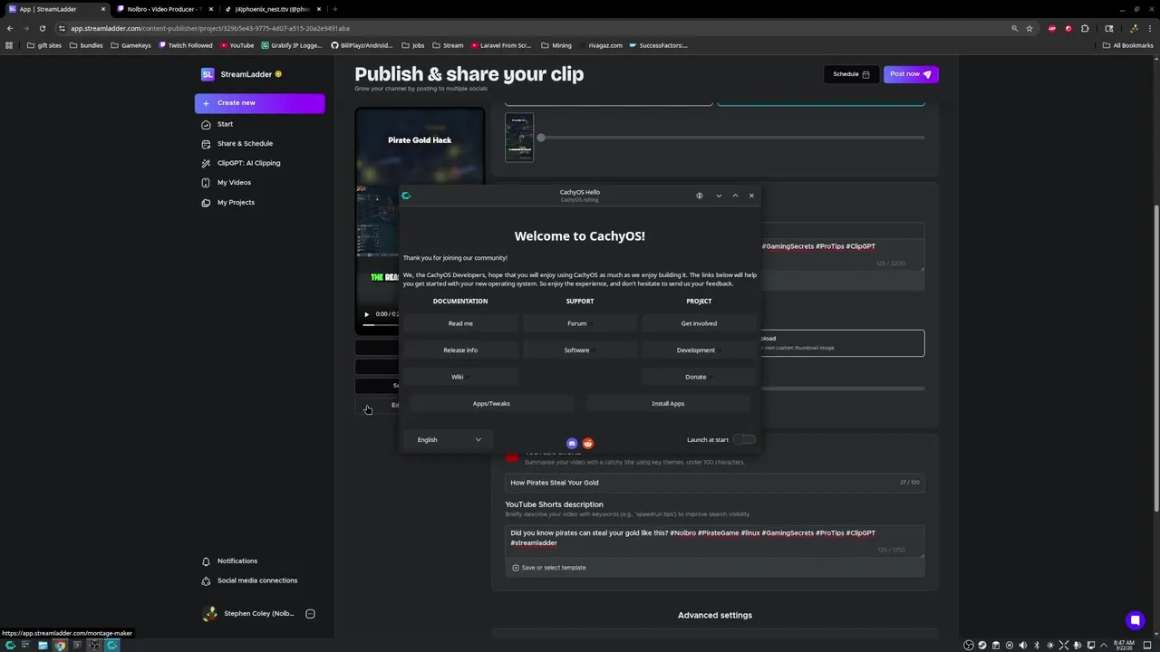
Task: Click the Get involved button
Action: 699,323
